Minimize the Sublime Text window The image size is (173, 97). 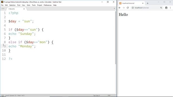[102, 2]
